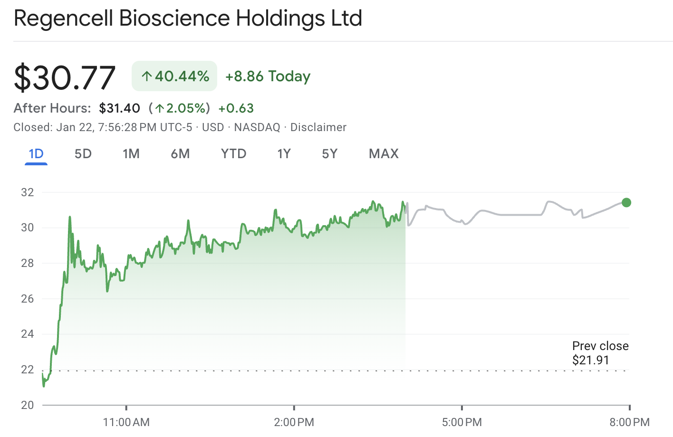
Task: Select the YTD range tab
Action: click(x=233, y=154)
